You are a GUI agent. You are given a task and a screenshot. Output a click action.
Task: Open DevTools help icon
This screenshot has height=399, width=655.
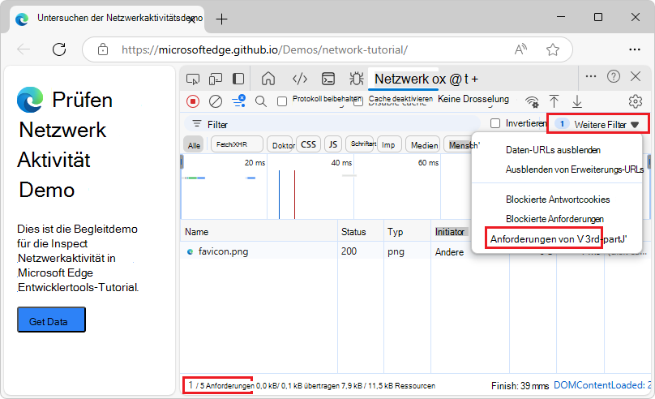[x=613, y=76]
